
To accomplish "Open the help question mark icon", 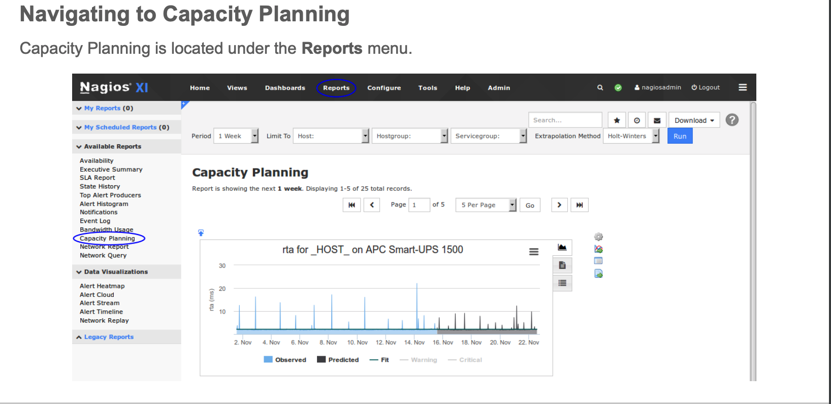I will click(x=731, y=120).
